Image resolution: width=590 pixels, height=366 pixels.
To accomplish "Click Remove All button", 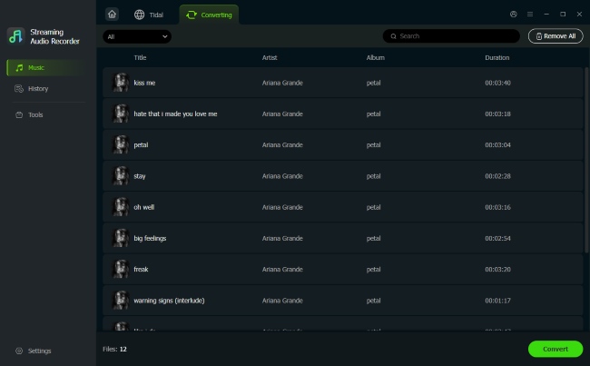I will (556, 36).
